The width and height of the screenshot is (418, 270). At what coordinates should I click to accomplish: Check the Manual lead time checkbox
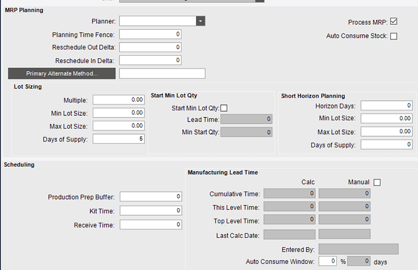[x=377, y=183]
